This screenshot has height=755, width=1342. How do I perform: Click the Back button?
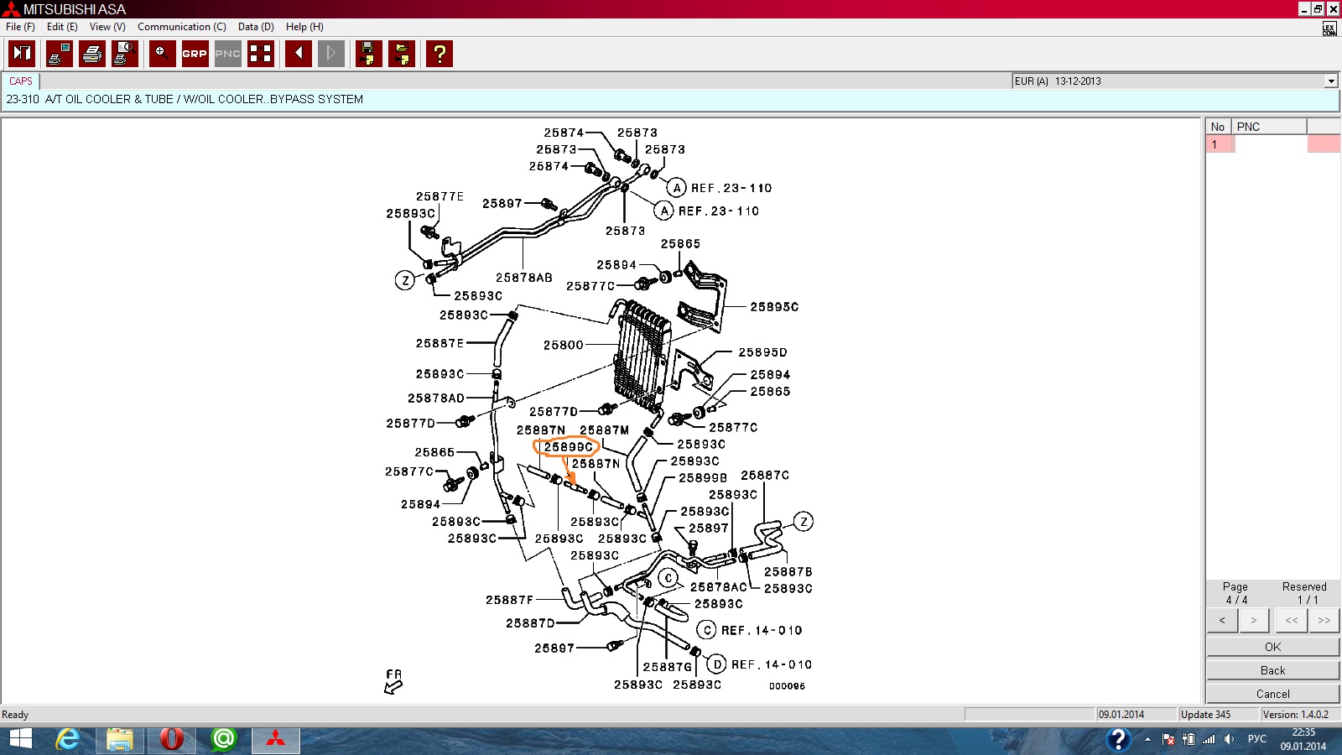1272,670
